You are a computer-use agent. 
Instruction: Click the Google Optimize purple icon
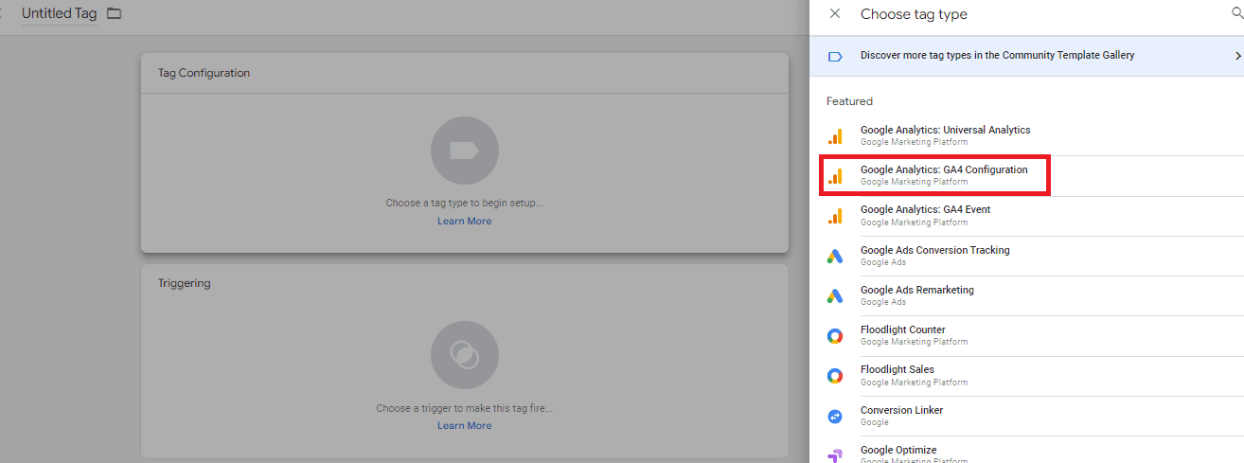click(x=835, y=454)
